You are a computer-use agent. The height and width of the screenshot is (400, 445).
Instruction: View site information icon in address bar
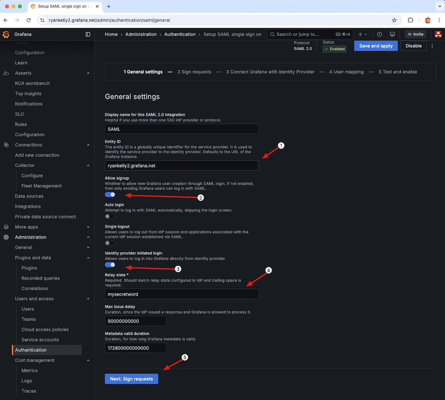[42, 20]
